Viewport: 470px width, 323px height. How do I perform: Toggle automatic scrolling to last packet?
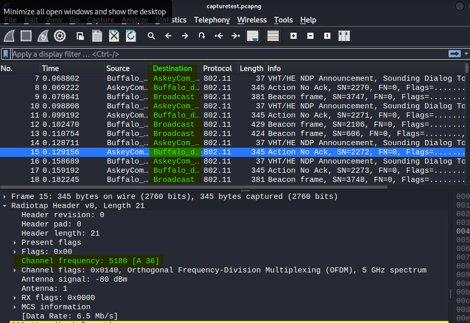(x=253, y=36)
